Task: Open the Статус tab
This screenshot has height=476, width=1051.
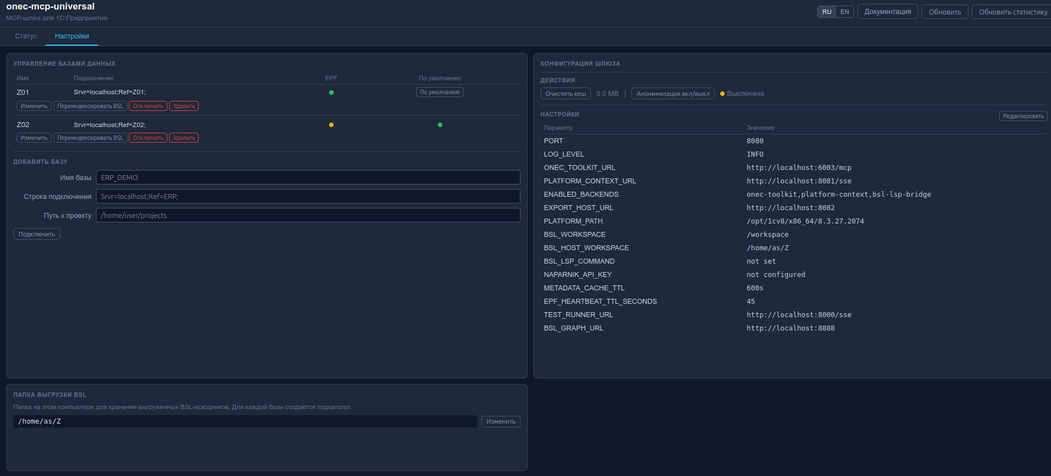Action: click(26, 36)
